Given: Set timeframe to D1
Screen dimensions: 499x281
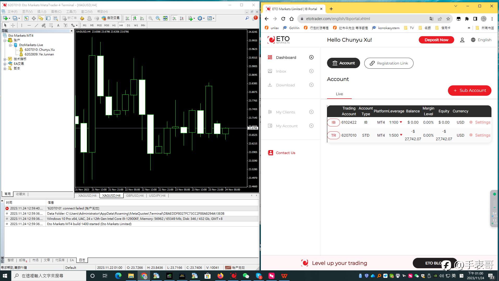Looking at the screenshot, I should [128, 25].
